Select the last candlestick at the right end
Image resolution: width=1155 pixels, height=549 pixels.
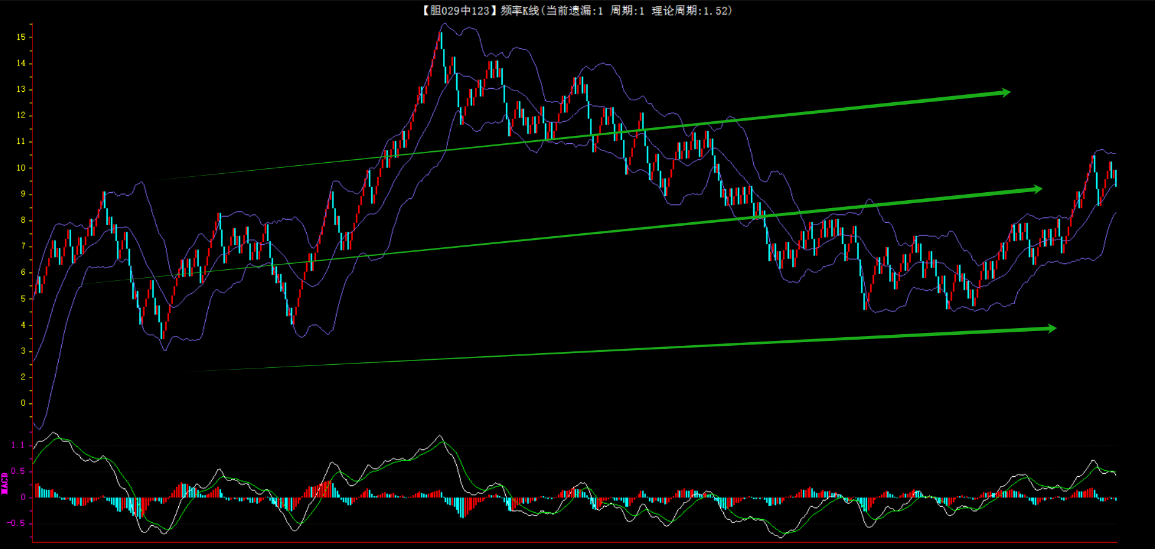click(x=1116, y=177)
